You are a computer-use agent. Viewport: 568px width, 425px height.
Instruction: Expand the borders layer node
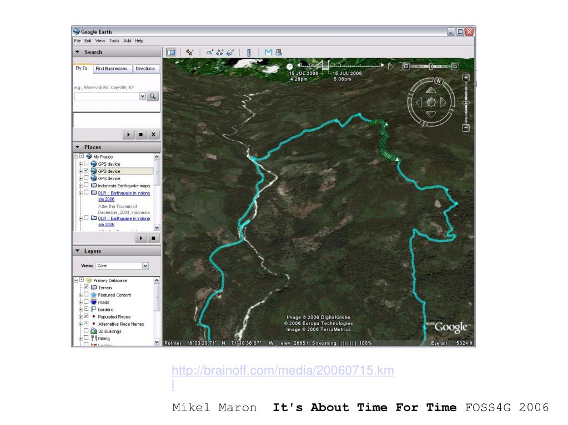pyautogui.click(x=81, y=310)
